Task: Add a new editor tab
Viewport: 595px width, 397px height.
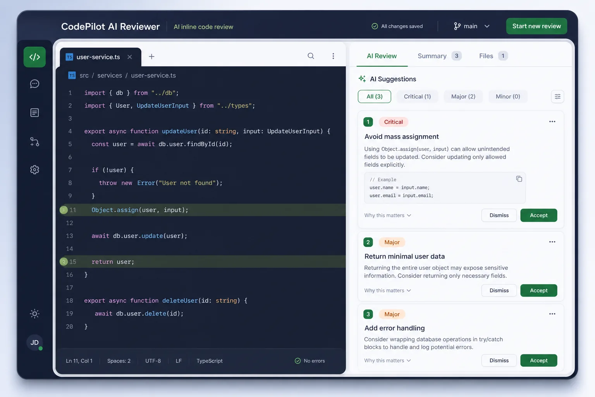Action: [x=151, y=57]
